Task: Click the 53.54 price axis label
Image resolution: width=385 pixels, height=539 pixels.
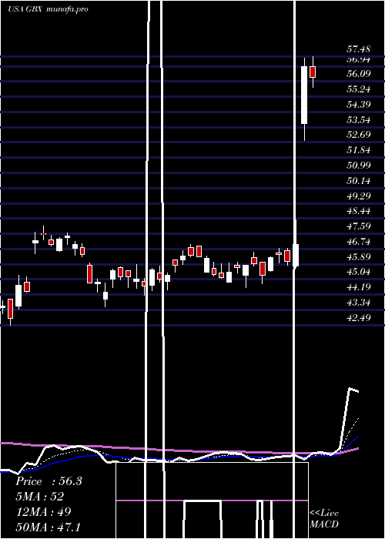Action: (x=359, y=119)
